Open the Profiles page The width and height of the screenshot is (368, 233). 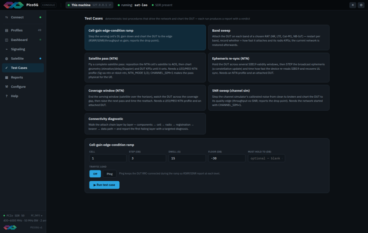coord(23,30)
